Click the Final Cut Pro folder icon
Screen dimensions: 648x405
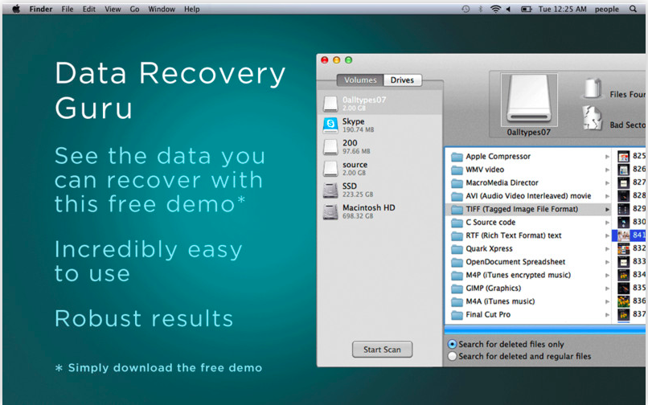click(457, 315)
